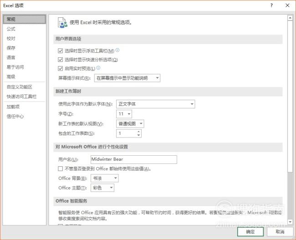The height and width of the screenshot is (240, 296).
Task: Click the scrollbar up arrow
Action: click(290, 18)
